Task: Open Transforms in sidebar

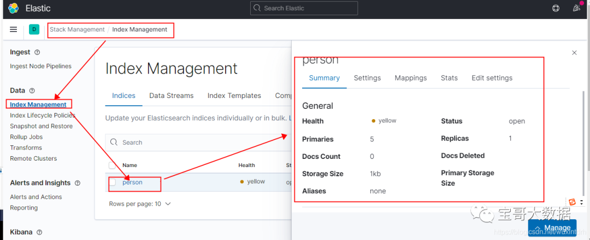Action: (x=26, y=147)
